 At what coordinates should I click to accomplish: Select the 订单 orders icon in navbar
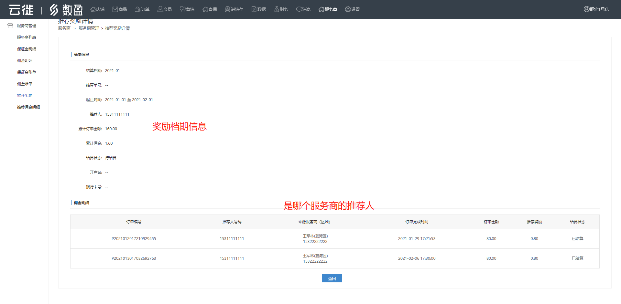(137, 9)
